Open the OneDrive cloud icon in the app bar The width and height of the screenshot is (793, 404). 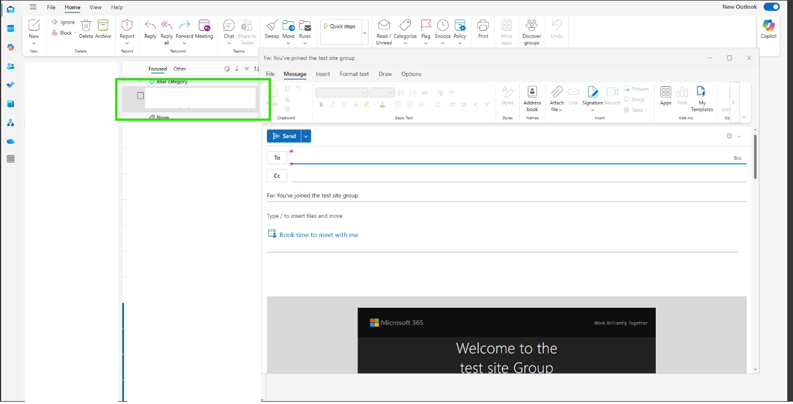pyautogui.click(x=10, y=141)
